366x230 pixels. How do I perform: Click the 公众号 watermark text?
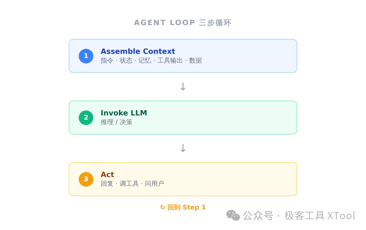coord(258,215)
